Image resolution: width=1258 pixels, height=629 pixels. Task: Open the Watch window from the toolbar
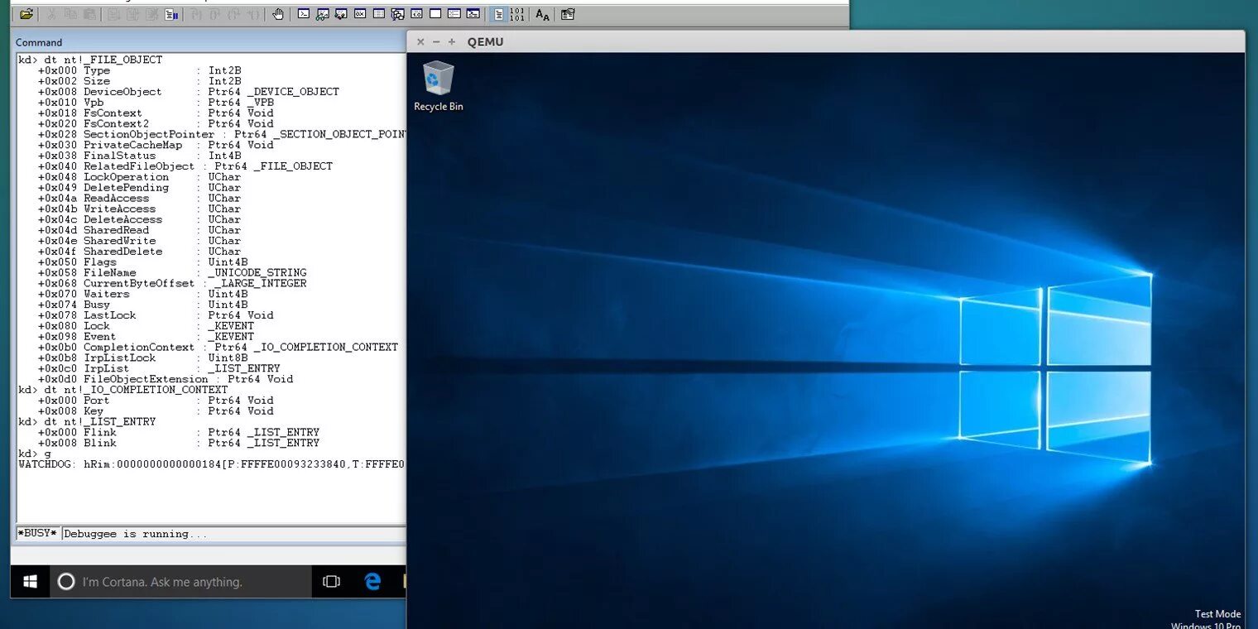(x=323, y=14)
